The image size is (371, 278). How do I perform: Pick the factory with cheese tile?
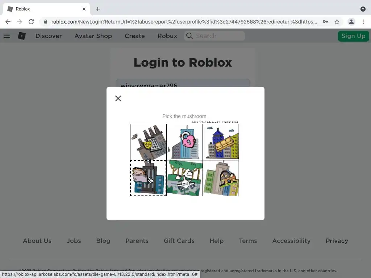click(x=148, y=142)
